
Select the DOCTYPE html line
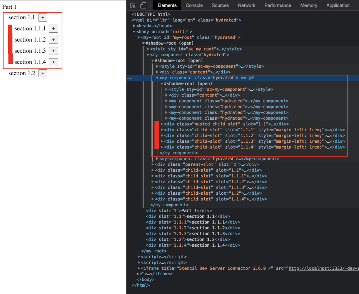pos(151,14)
